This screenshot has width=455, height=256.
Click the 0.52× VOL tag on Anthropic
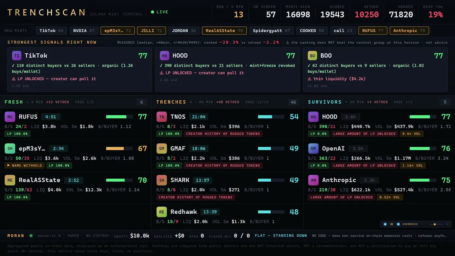click(x=390, y=197)
